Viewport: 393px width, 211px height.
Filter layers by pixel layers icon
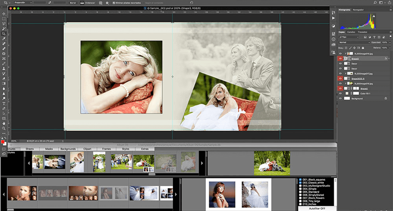pos(365,37)
